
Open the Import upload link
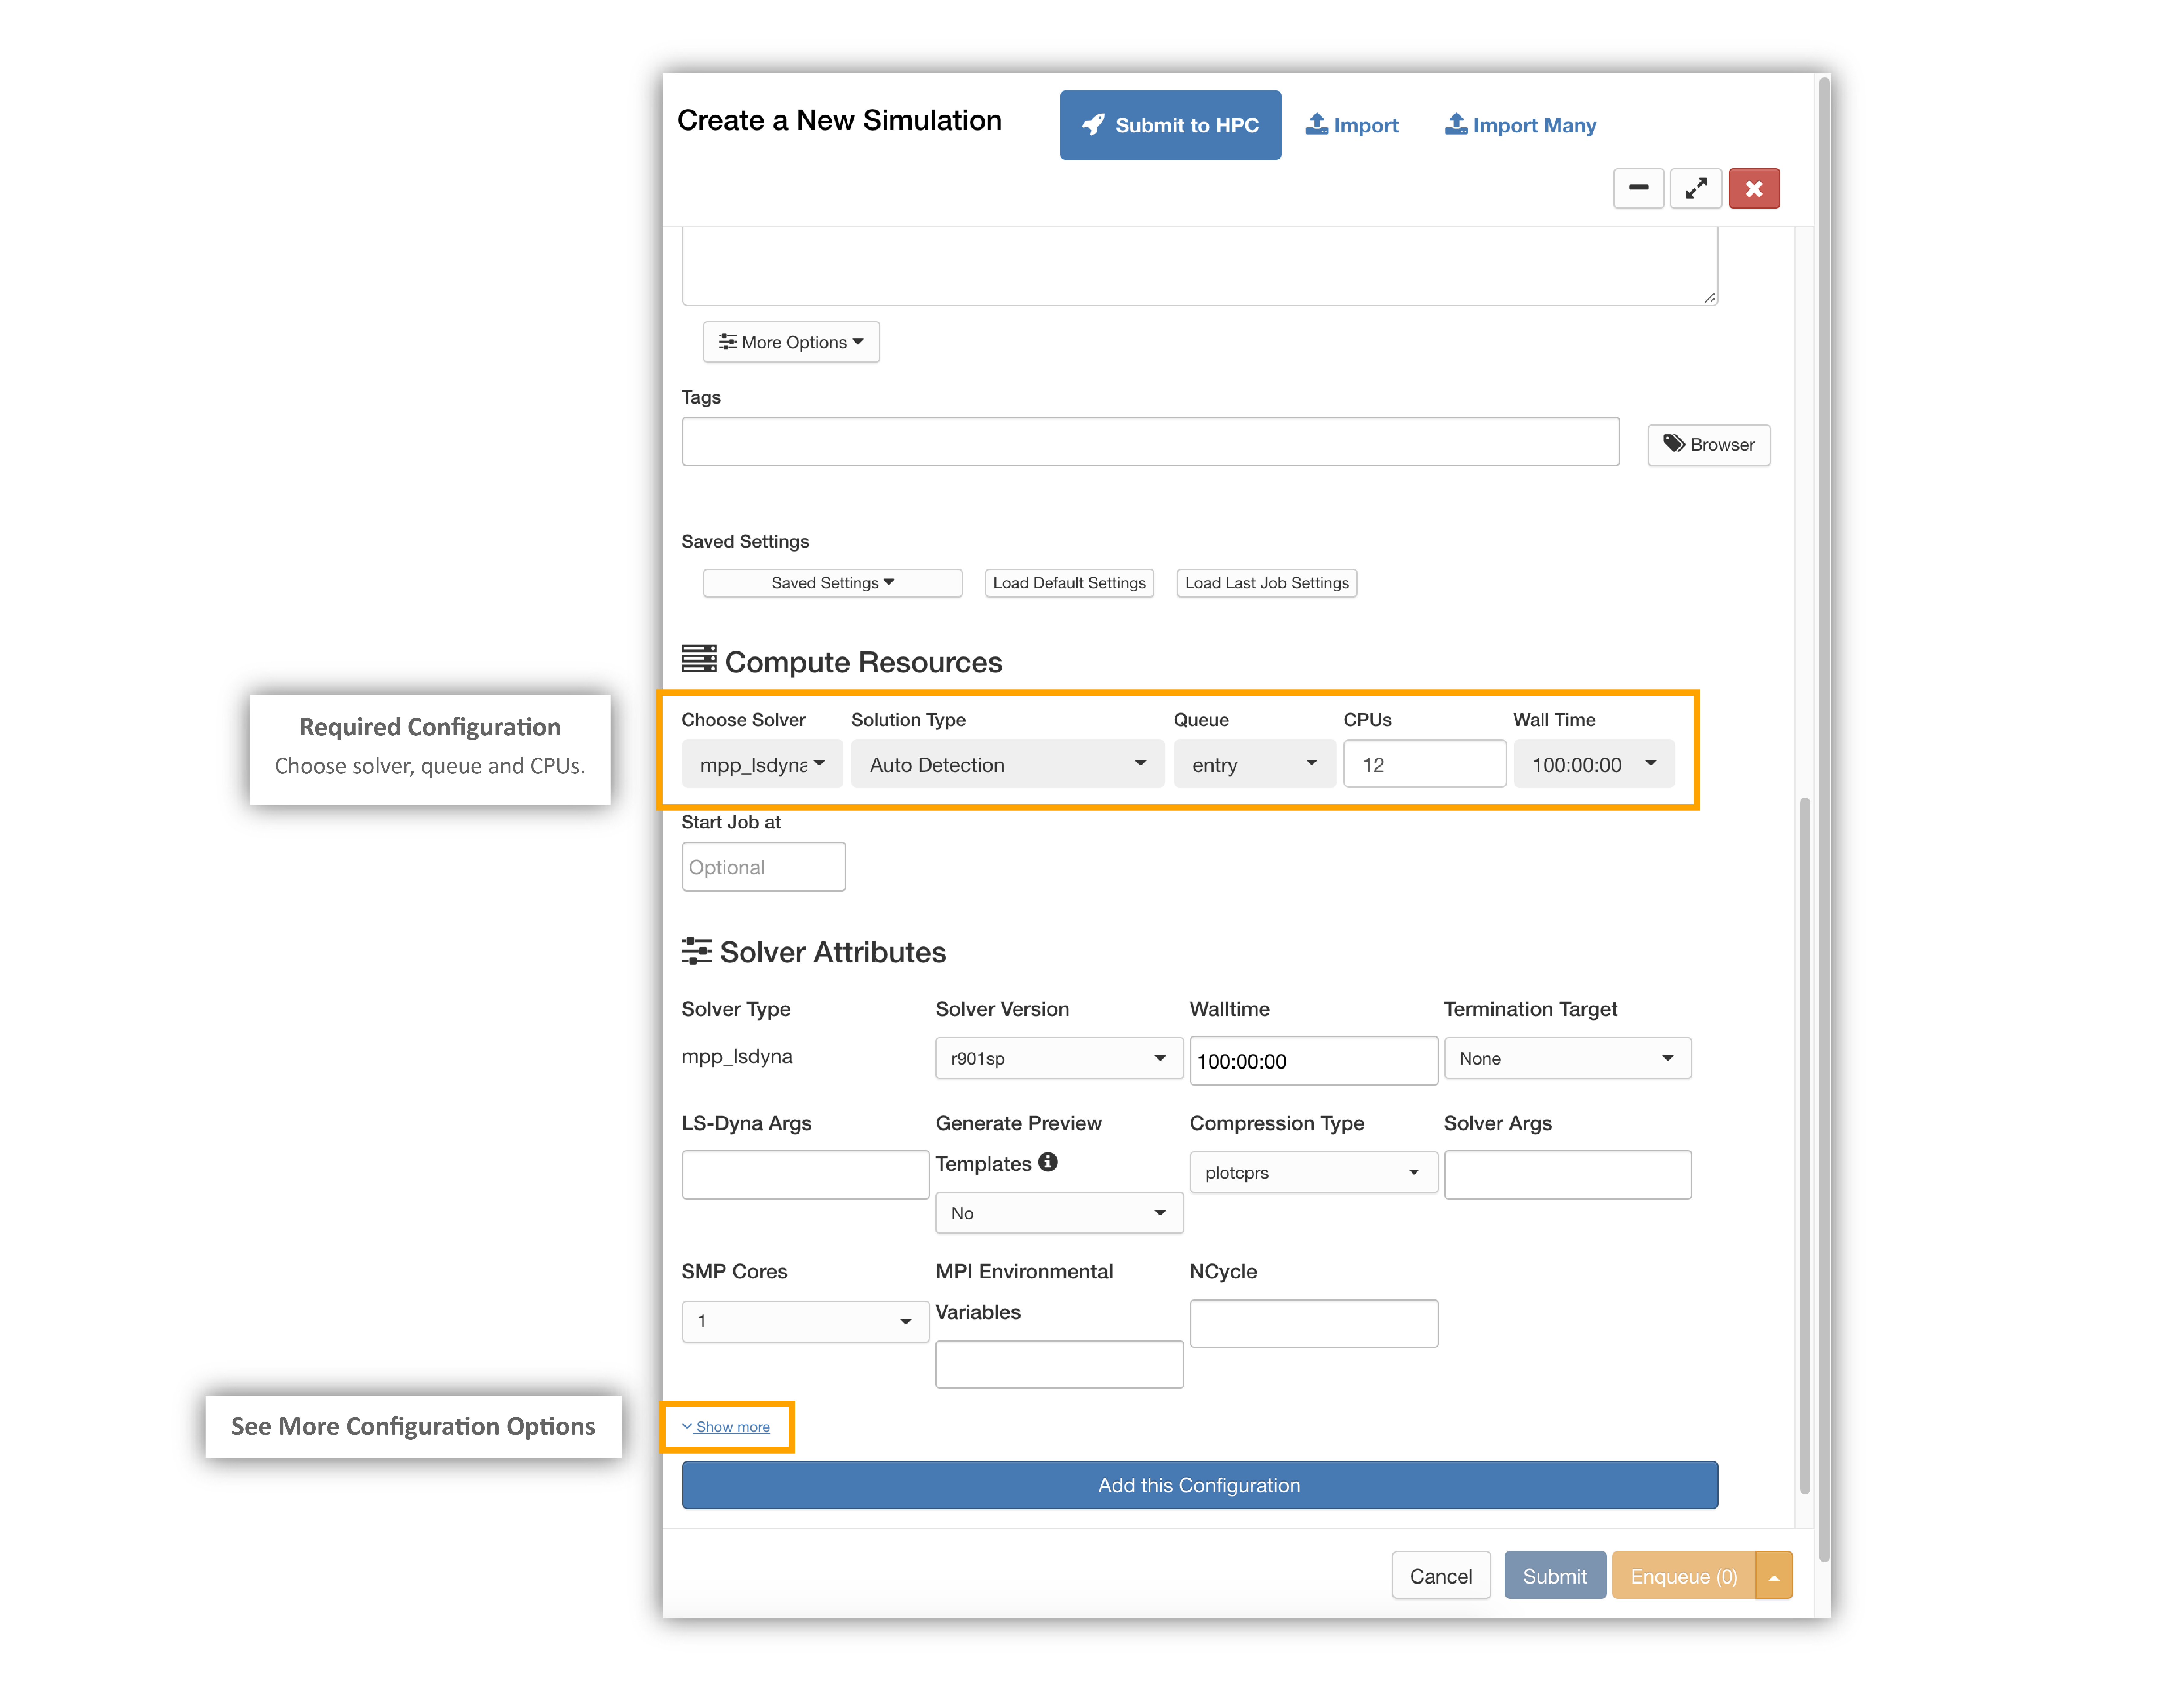tap(1352, 125)
